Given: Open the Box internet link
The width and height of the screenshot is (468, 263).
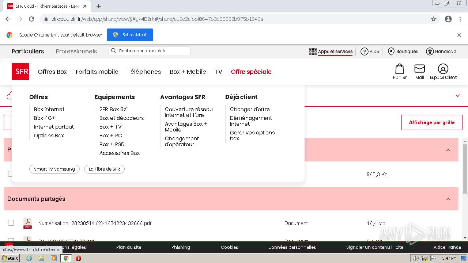Looking at the screenshot, I should pyautogui.click(x=49, y=109).
